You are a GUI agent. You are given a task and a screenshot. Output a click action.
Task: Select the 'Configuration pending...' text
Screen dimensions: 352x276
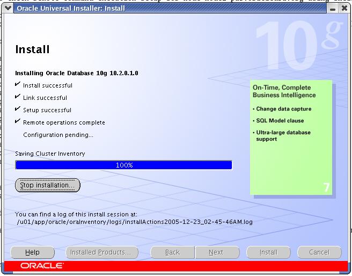click(x=58, y=135)
